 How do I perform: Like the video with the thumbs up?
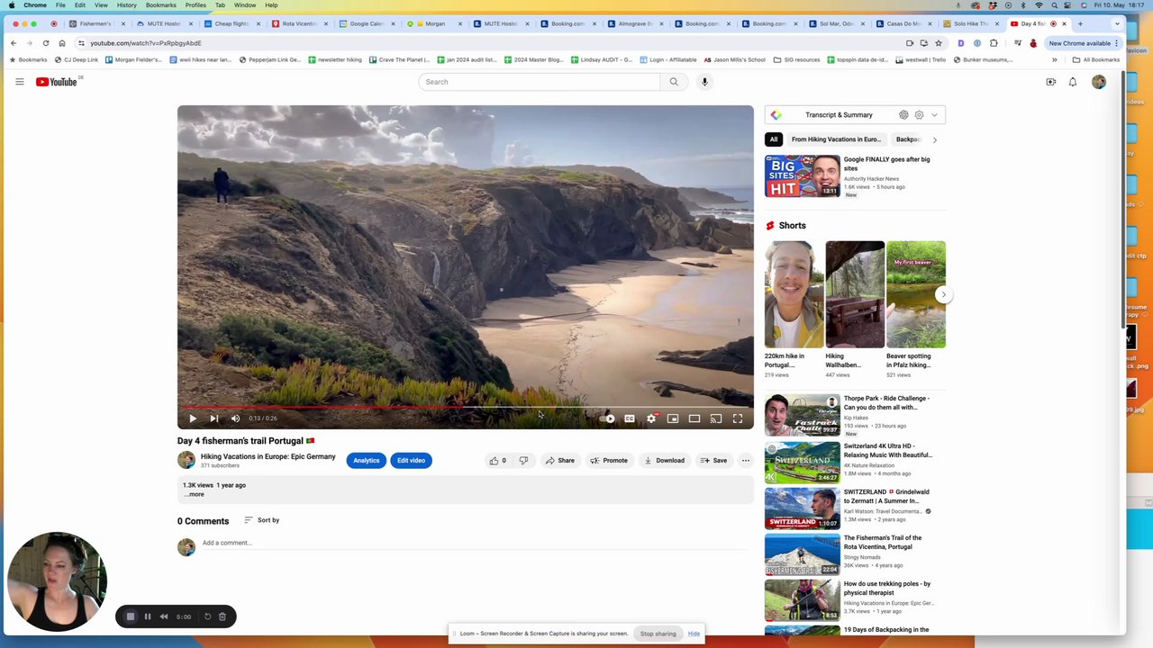point(498,461)
